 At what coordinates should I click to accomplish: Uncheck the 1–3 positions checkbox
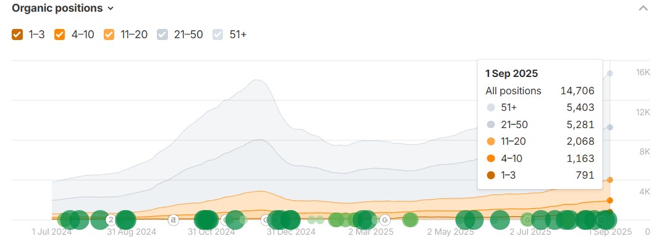coord(17,34)
